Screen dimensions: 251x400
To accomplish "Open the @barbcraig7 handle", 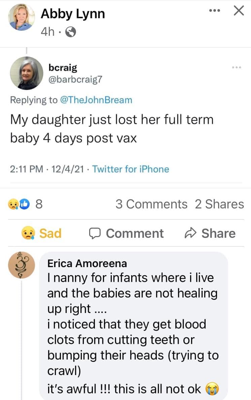I will click(75, 79).
